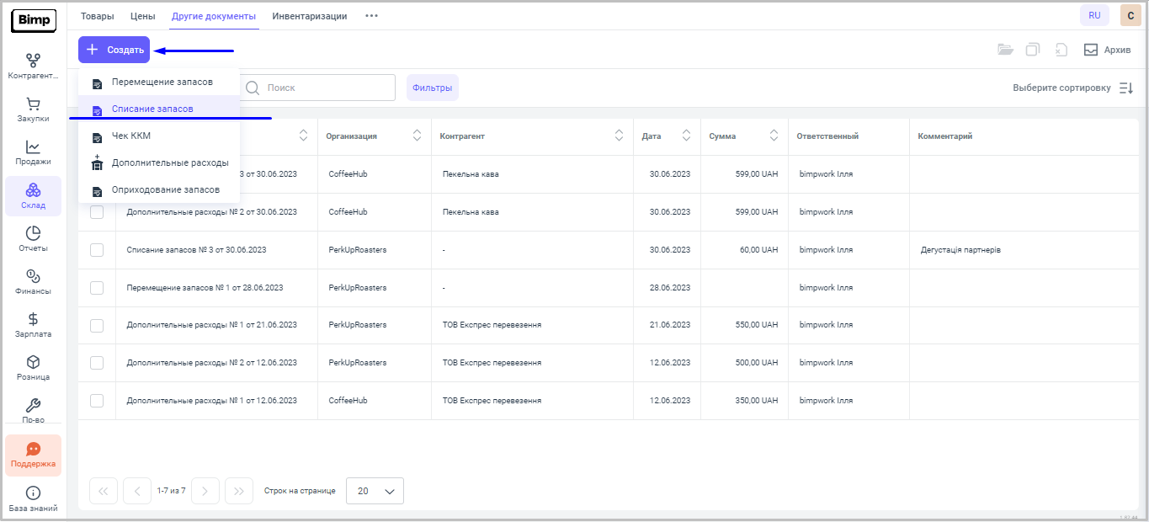This screenshot has height=522, width=1149.
Task: Open Зарплата dollar icon
Action: [x=33, y=319]
